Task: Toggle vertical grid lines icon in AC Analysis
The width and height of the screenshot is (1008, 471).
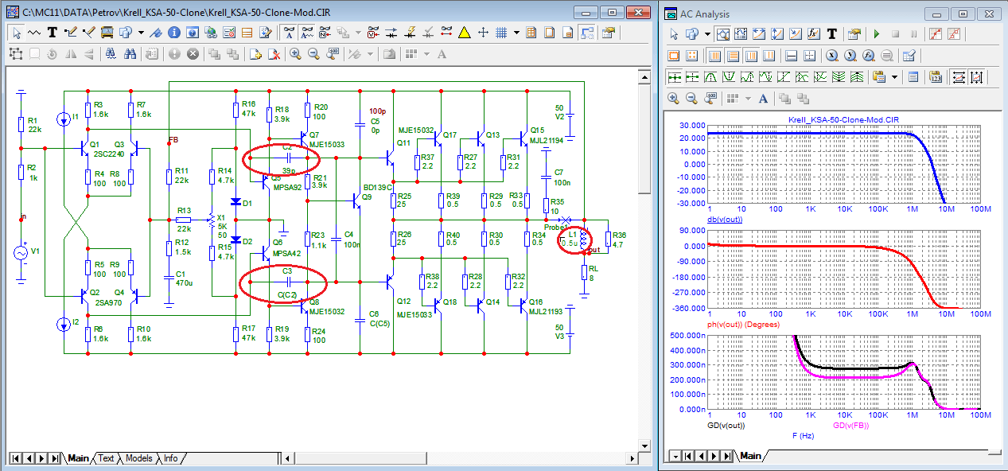Action: (714, 56)
